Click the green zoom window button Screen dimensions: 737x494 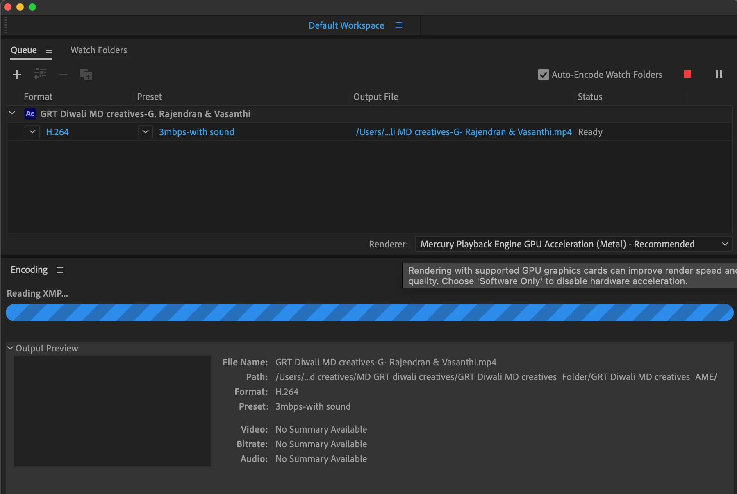click(32, 7)
